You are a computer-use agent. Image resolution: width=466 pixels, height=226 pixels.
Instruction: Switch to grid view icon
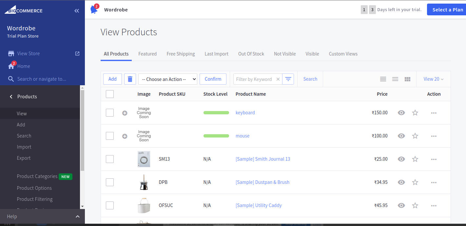pyautogui.click(x=408, y=79)
